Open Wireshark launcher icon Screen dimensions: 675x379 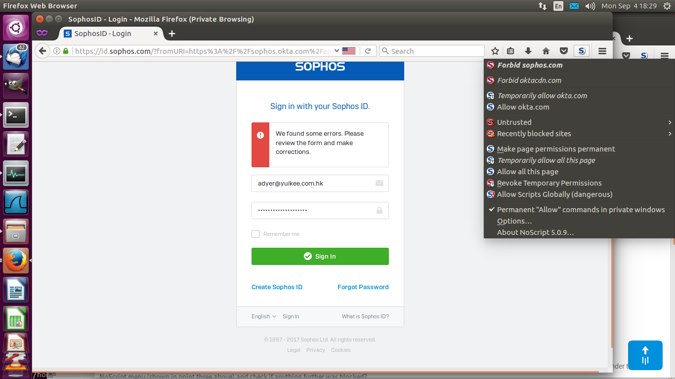16,202
